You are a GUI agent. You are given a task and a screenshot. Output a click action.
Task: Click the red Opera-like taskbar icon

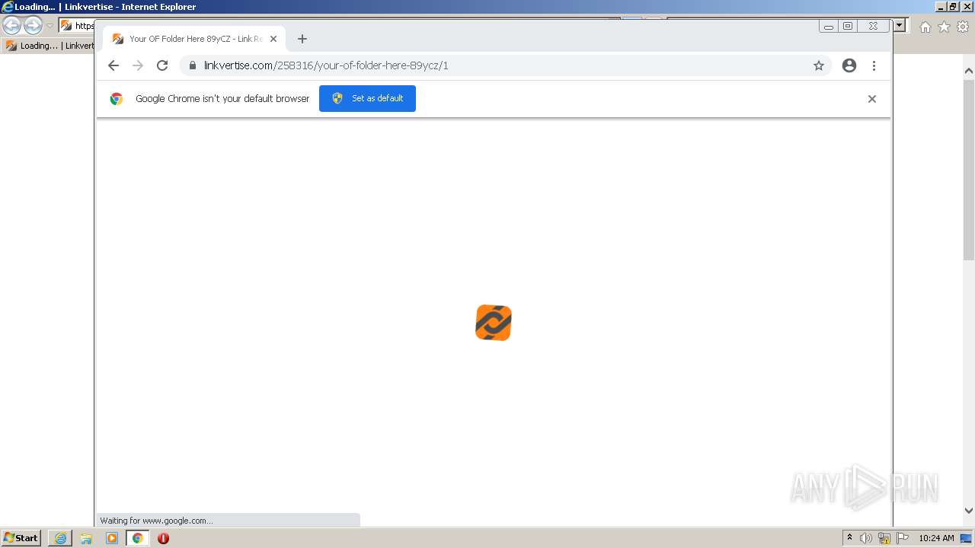[163, 538]
